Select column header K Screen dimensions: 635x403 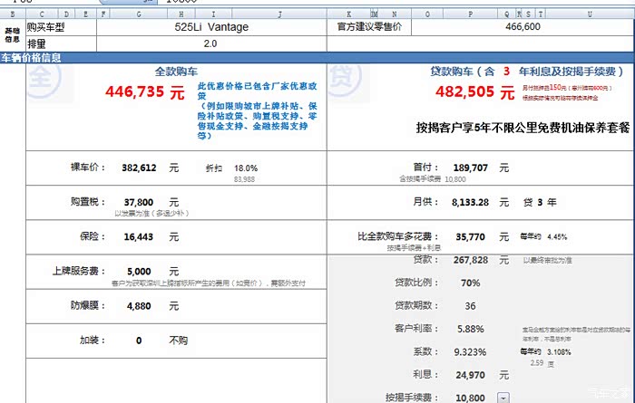(x=348, y=14)
